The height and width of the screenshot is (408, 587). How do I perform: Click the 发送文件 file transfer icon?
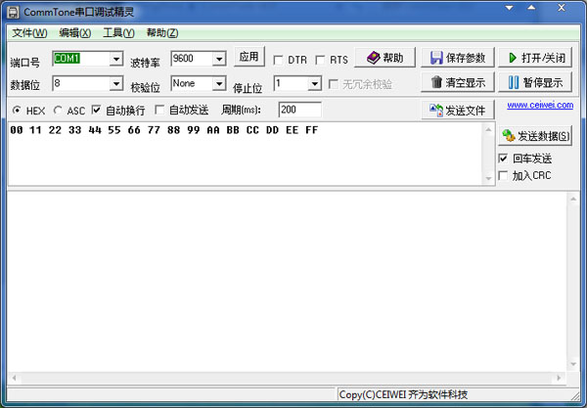tap(435, 111)
